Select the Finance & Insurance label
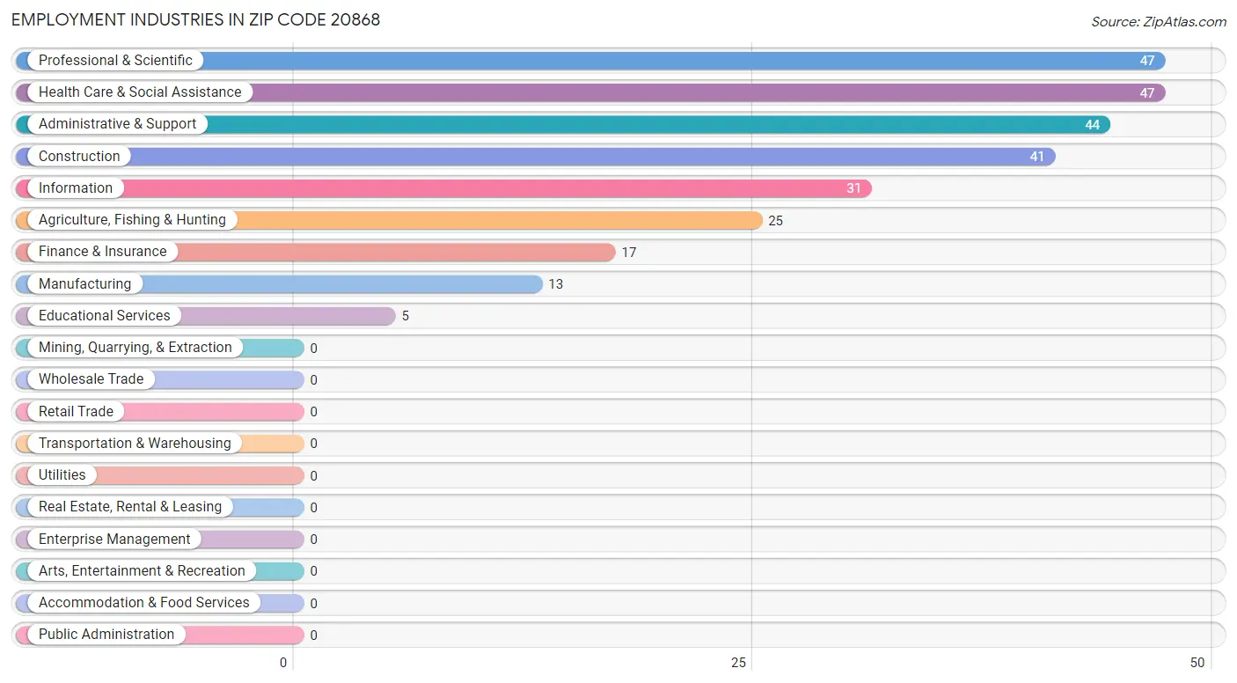Image resolution: width=1237 pixels, height=683 pixels. (103, 252)
